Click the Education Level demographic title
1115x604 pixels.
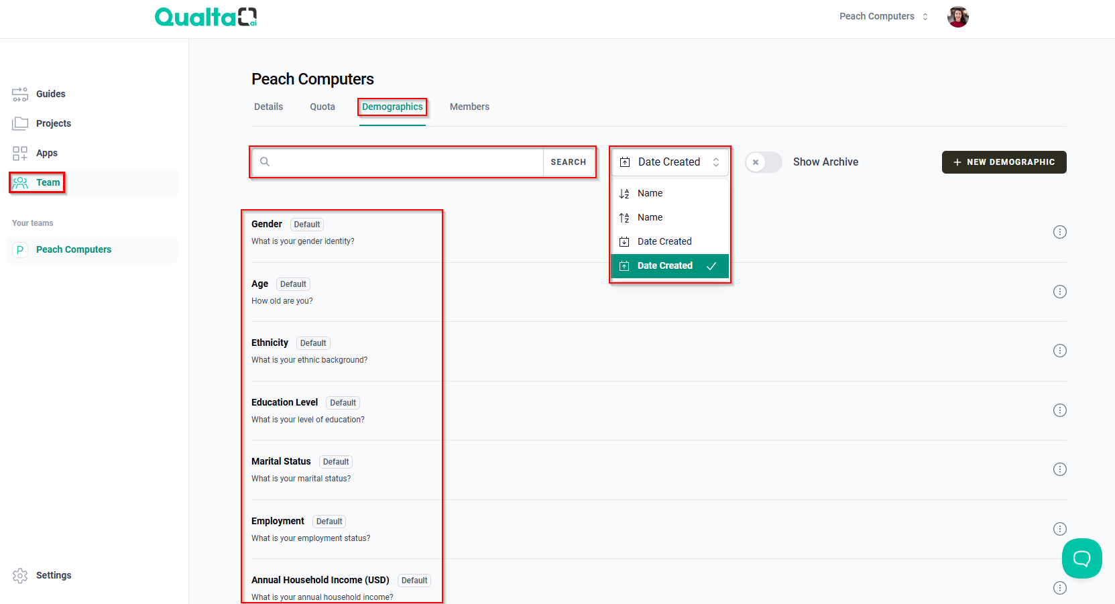click(284, 402)
